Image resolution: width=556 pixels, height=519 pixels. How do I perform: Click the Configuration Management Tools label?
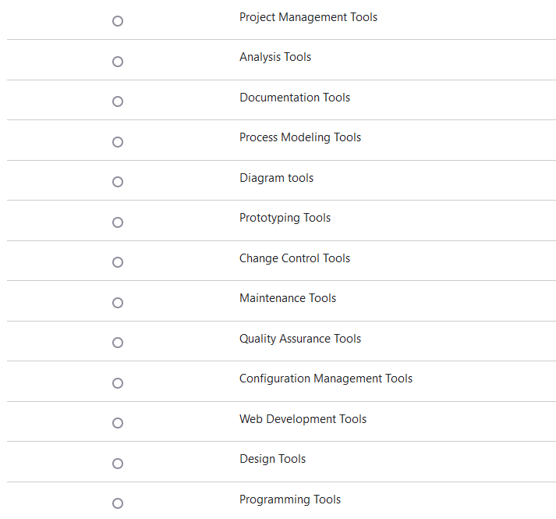pyautogui.click(x=326, y=379)
